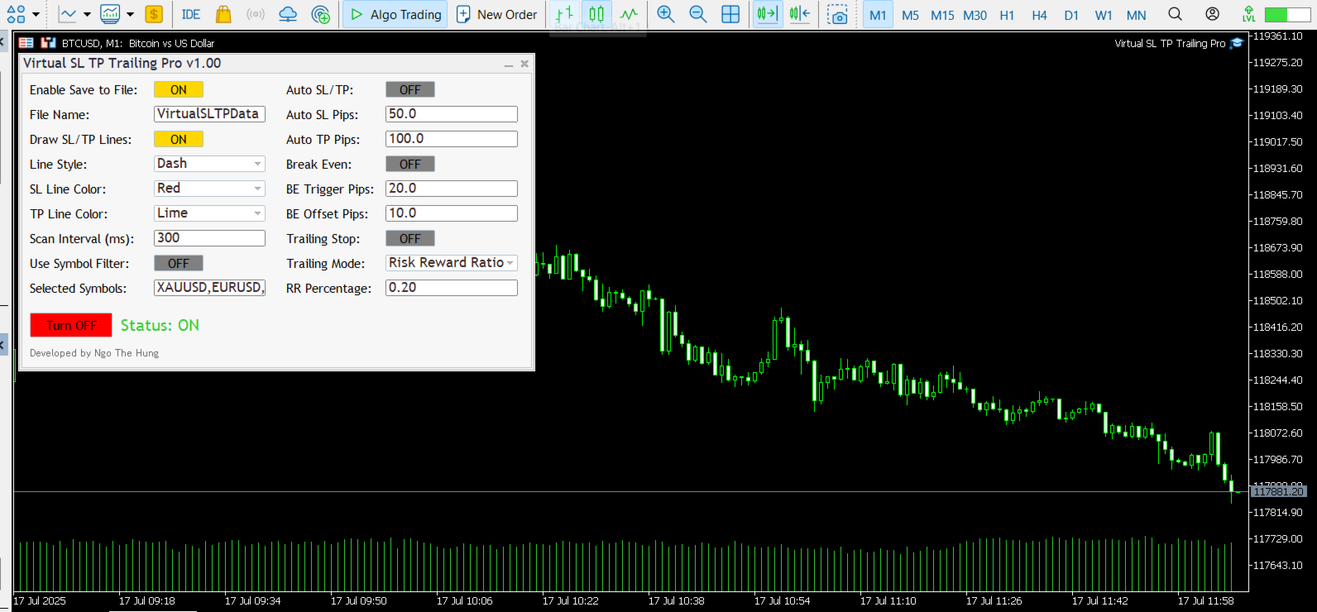Open the TP Line Color dropdown

click(209, 213)
